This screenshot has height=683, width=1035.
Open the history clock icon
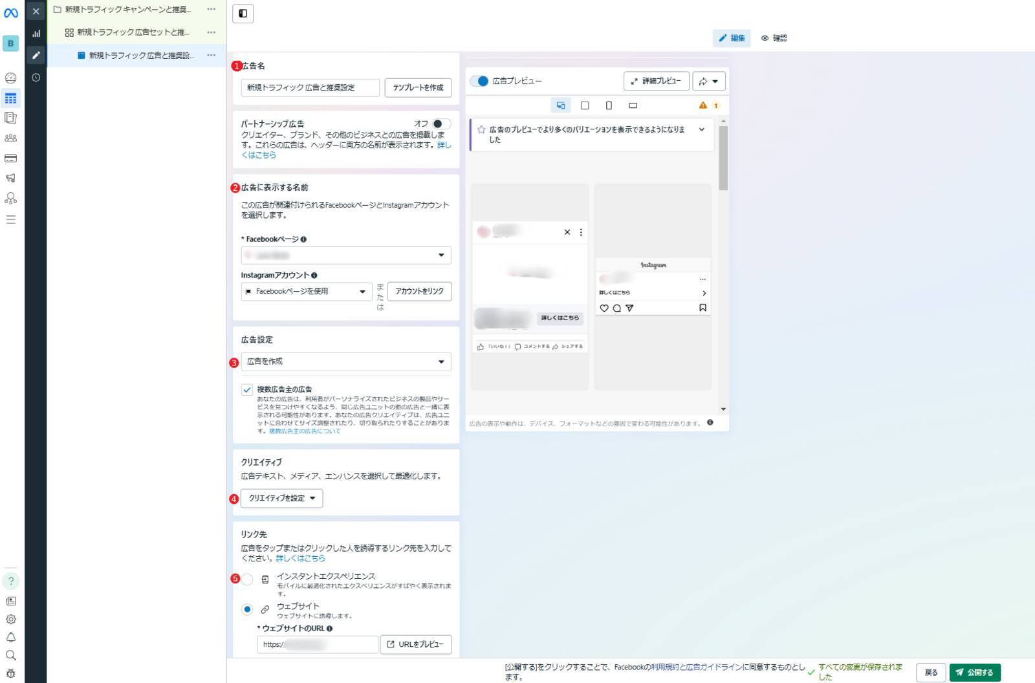[x=36, y=78]
